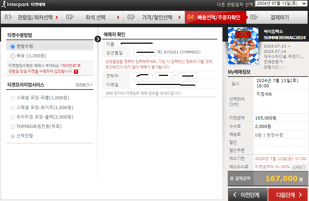
Task: Open the other viewing date dropdown
Action: (x=281, y=3)
